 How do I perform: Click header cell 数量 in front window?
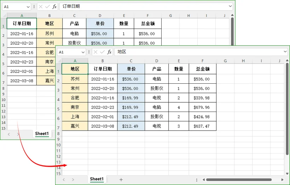pos(179,69)
